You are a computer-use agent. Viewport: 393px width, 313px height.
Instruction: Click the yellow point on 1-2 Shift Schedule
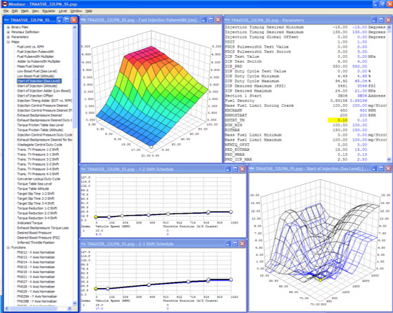(96, 216)
